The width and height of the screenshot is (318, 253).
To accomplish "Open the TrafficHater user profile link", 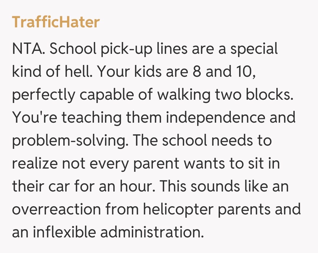I will tap(56, 22).
